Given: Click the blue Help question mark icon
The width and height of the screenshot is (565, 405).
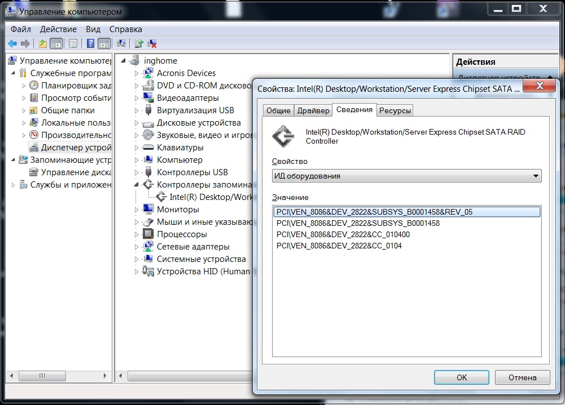Looking at the screenshot, I should point(90,44).
